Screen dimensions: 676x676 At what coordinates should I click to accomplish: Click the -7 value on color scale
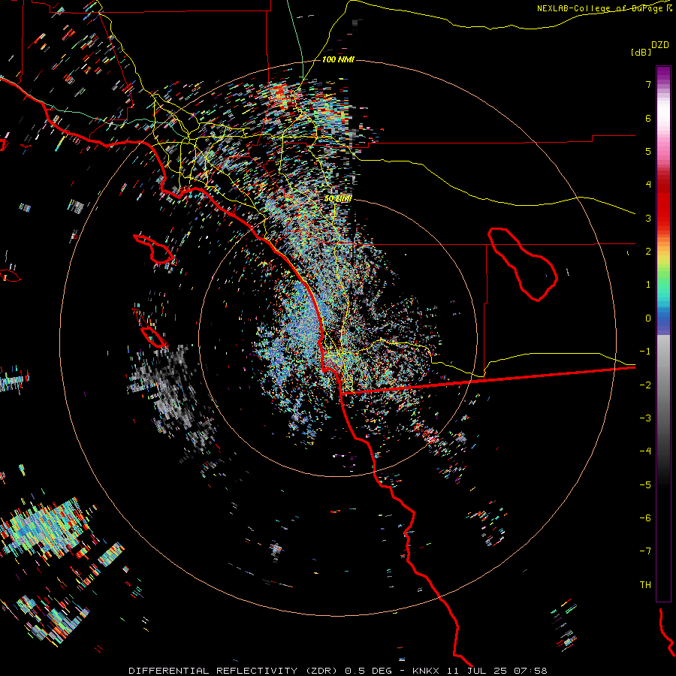point(645,551)
